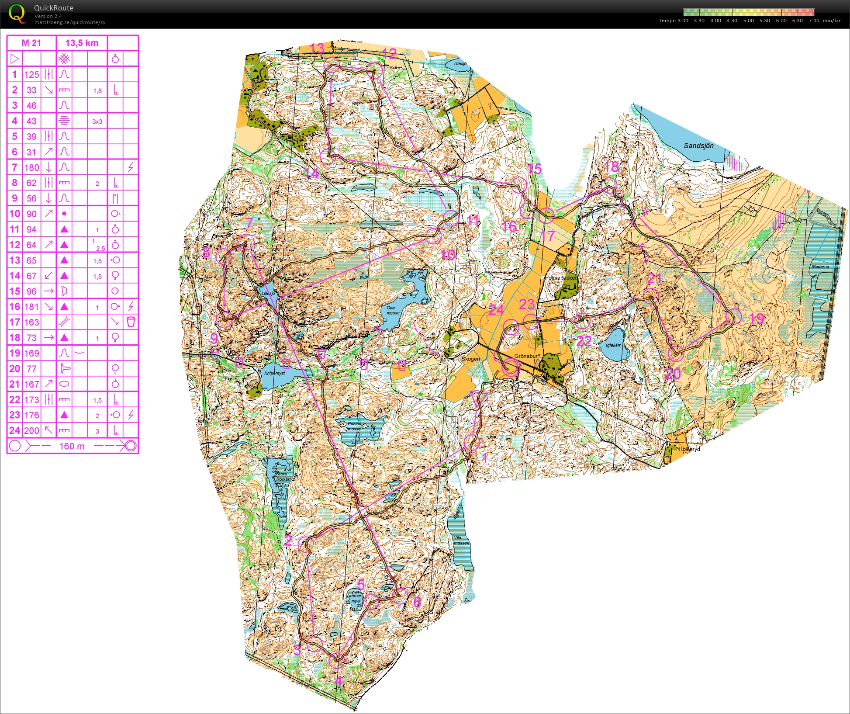Click the cliff symbol in row 24
Image resolution: width=850 pixels, height=714 pixels.
64,430
